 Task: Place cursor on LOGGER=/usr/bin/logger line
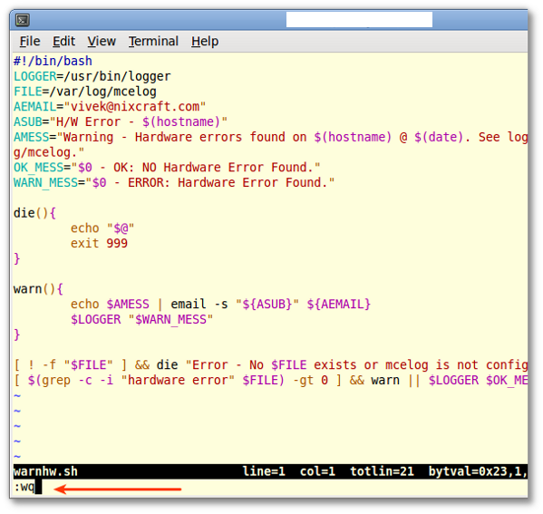pyautogui.click(x=92, y=76)
